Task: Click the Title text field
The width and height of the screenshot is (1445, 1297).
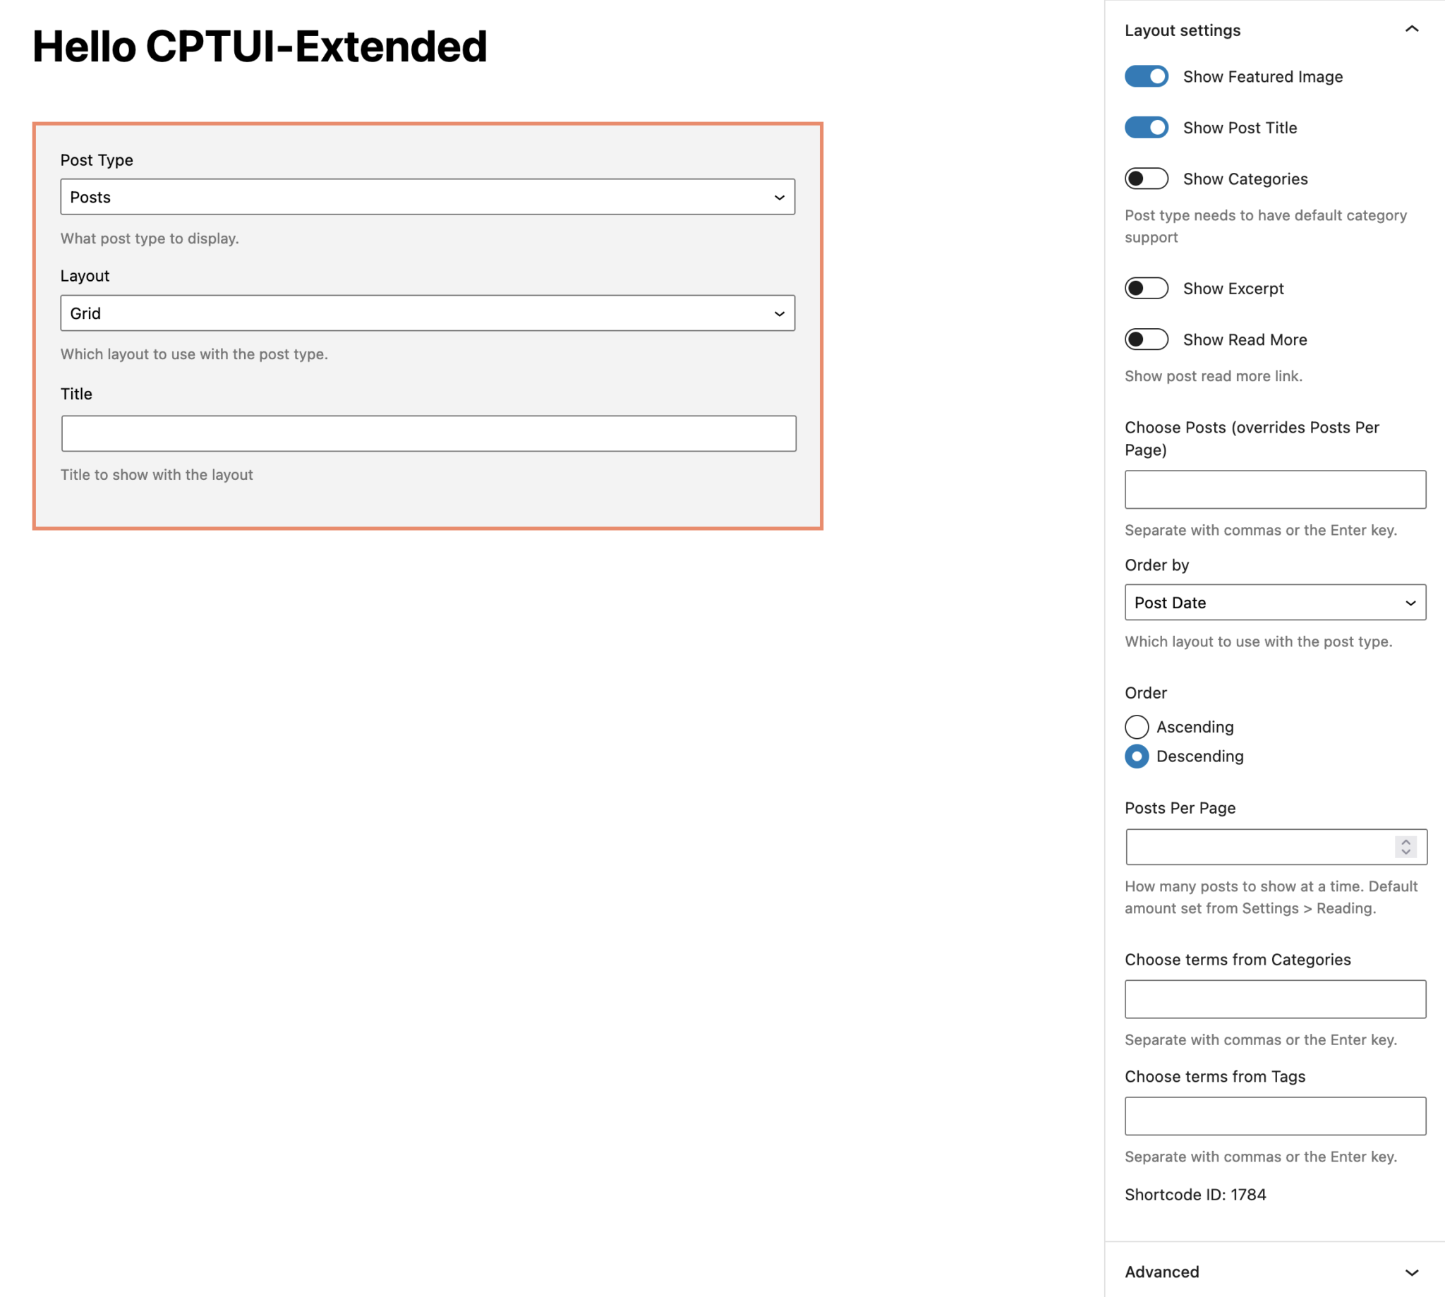Action: 428,434
